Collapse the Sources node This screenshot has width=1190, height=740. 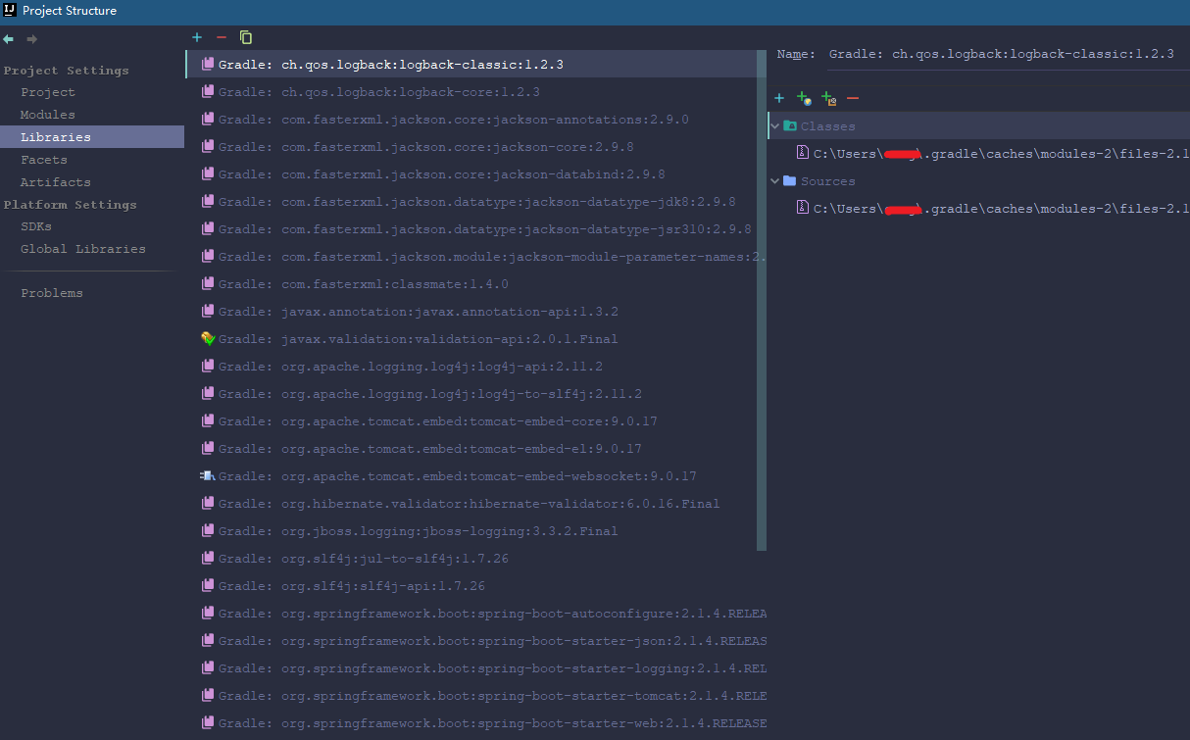tap(775, 180)
